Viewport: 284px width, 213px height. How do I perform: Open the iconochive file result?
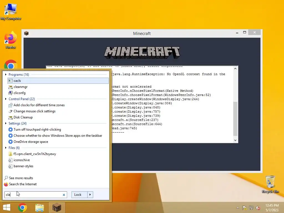[58, 160]
